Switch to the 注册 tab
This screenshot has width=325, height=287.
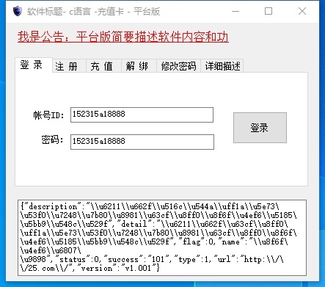point(69,66)
